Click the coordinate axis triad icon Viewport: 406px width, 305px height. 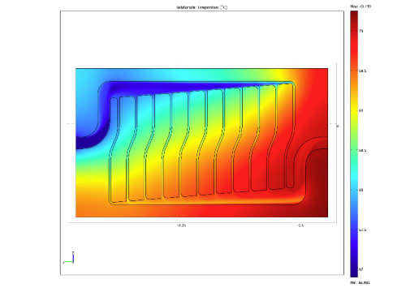tap(69, 258)
